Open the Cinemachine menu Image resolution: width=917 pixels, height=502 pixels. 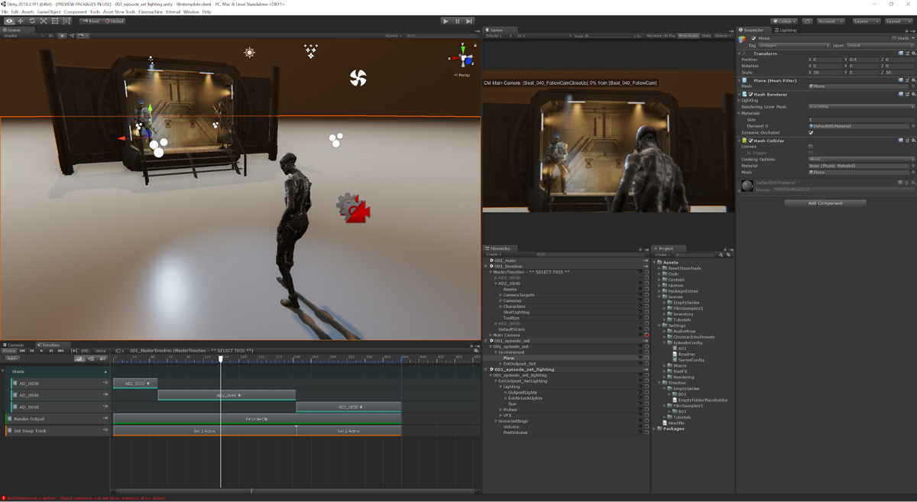coord(151,12)
